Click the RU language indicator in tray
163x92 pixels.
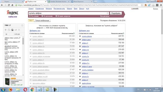(138, 89)
